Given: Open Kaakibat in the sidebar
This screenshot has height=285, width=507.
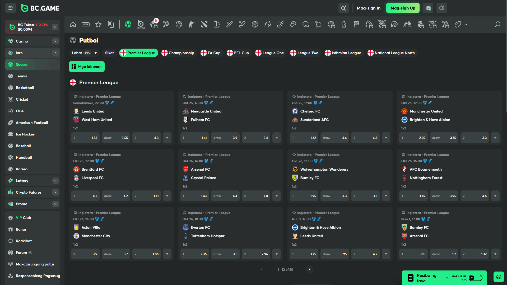Looking at the screenshot, I should pos(33,241).
